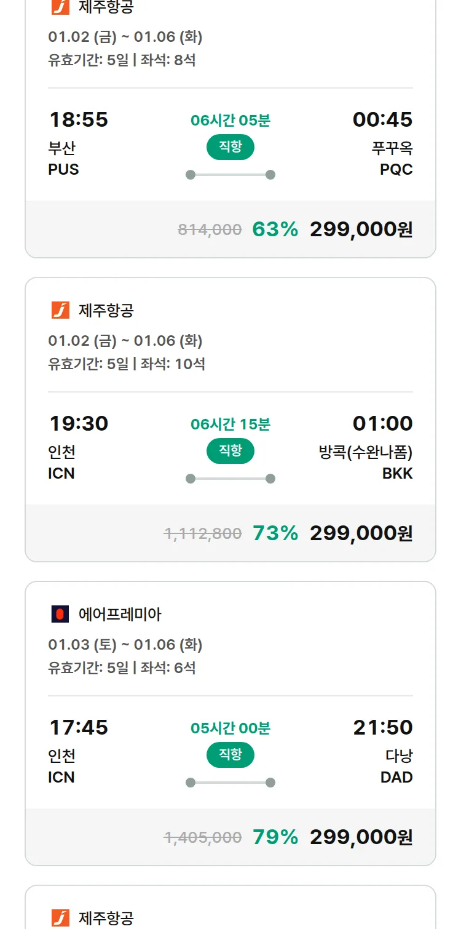Click Jeju Air logo on the Incheon–Bangkok card
The image size is (461, 929).
tap(60, 311)
